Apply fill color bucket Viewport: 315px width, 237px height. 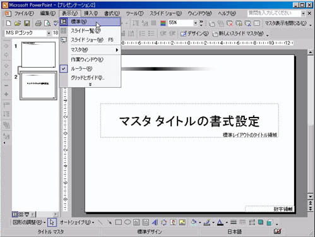pos(194,222)
